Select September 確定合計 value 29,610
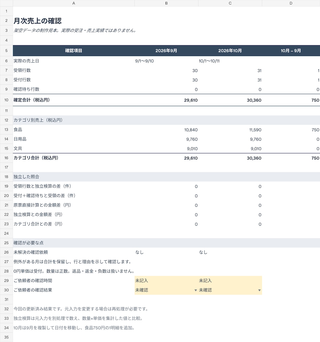This screenshot has height=342, width=320. (x=166, y=100)
